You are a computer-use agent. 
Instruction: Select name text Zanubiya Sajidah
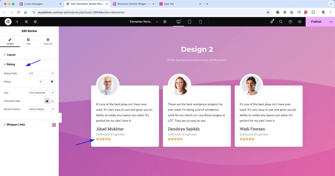[x=184, y=129]
